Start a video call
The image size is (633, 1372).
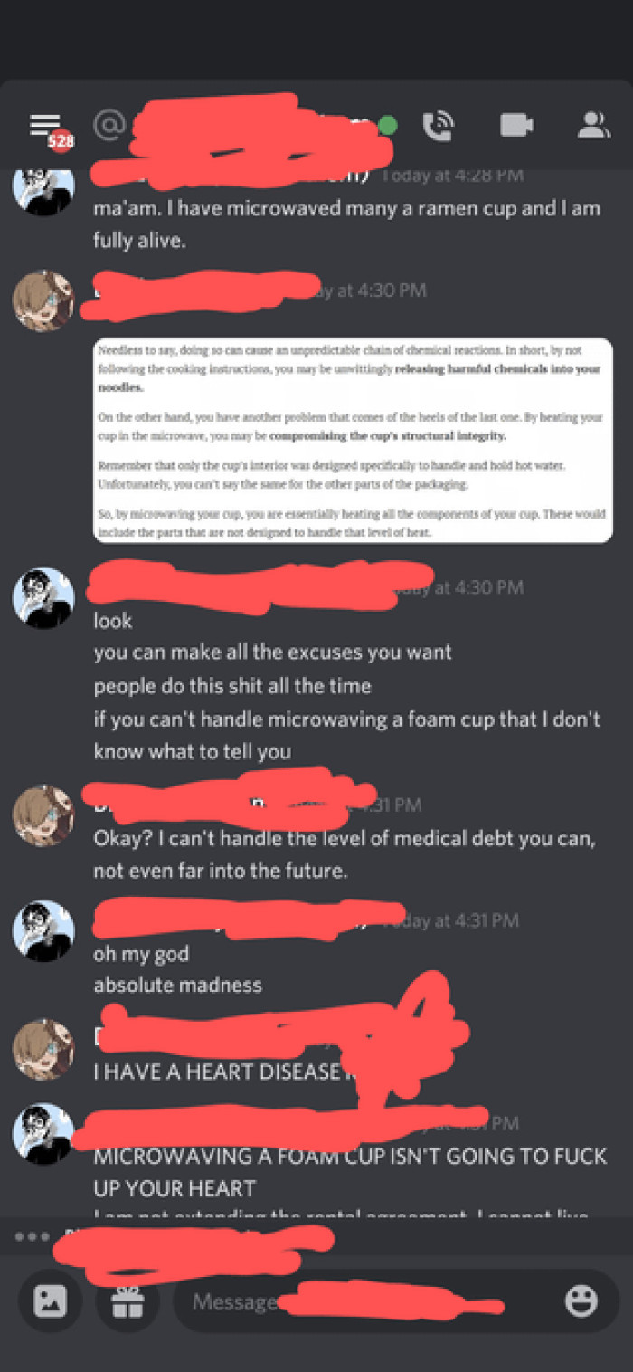516,126
